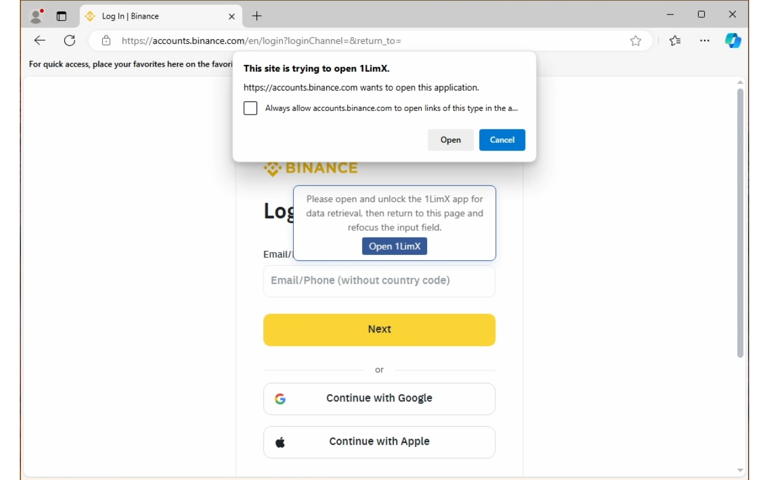Viewport: 769px width, 480px height.
Task: Refresh the page
Action: [70, 41]
